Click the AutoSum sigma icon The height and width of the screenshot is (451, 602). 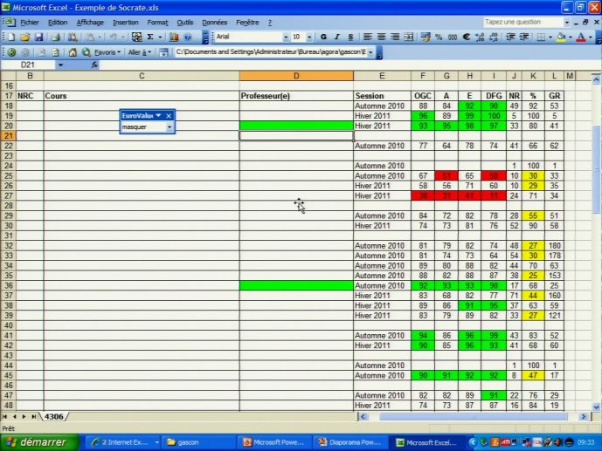tap(150, 38)
